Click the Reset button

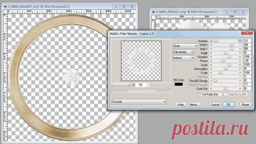click(246, 105)
